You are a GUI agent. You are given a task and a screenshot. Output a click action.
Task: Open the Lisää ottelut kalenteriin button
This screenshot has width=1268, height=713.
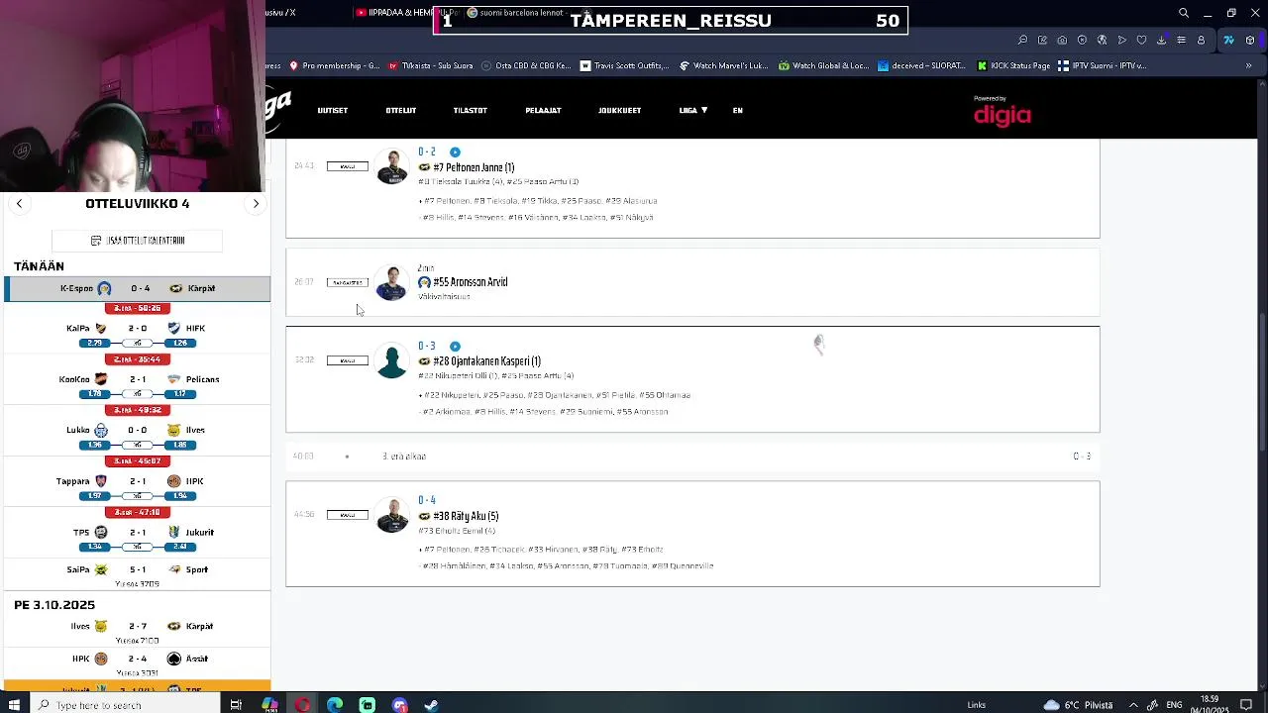coord(137,241)
